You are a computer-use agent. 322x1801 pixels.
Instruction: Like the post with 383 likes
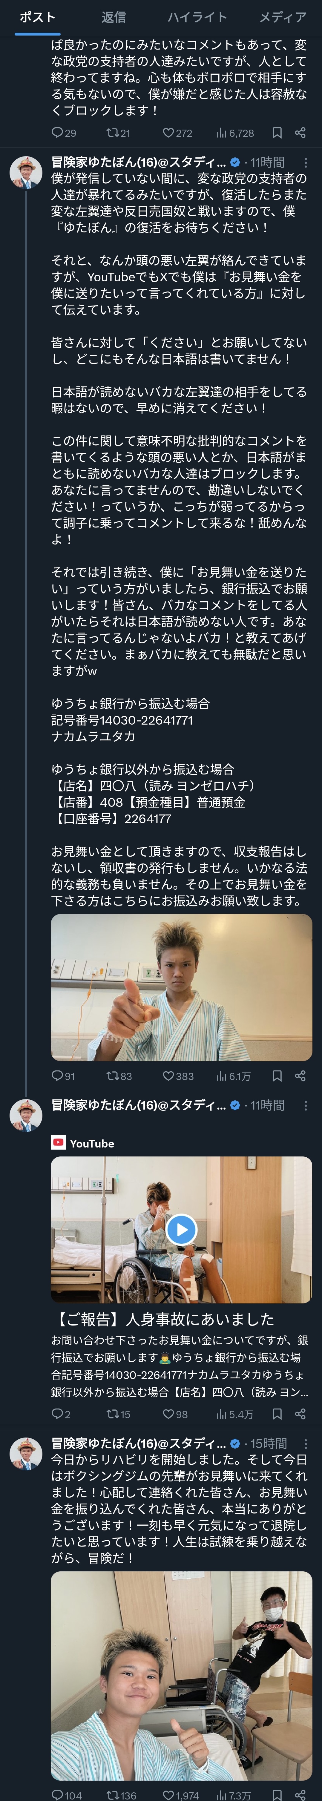pyautogui.click(x=178, y=1076)
